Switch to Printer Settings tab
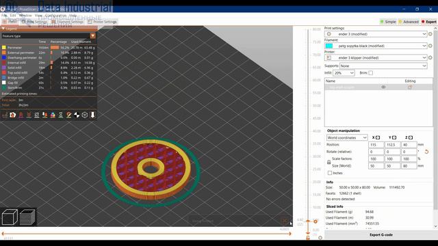Screen dimensions: 438x246 pos(102,21)
